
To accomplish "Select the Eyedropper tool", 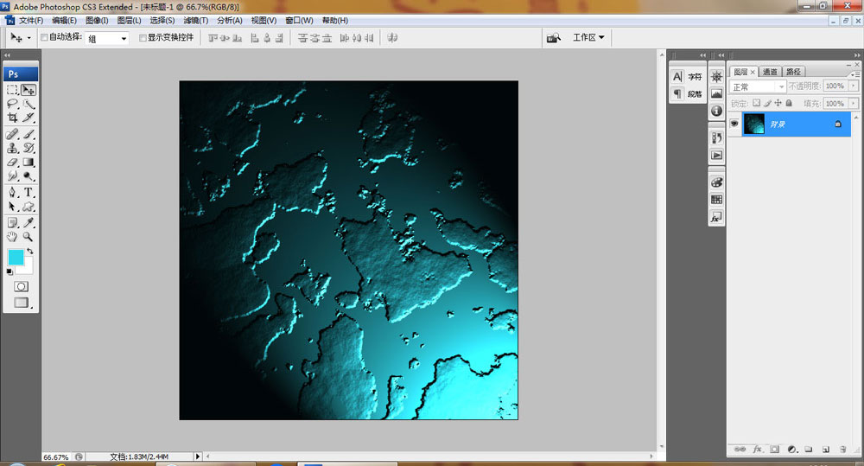I will coord(29,223).
